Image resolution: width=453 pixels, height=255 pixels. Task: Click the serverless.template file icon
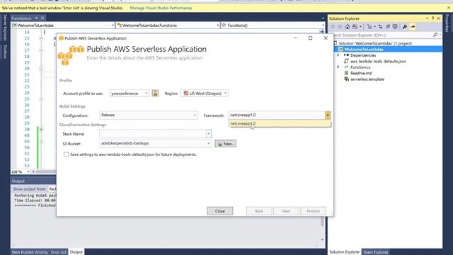tap(346, 79)
